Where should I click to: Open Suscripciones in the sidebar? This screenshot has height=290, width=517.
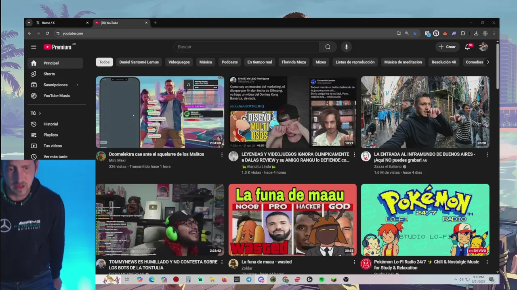tap(55, 85)
